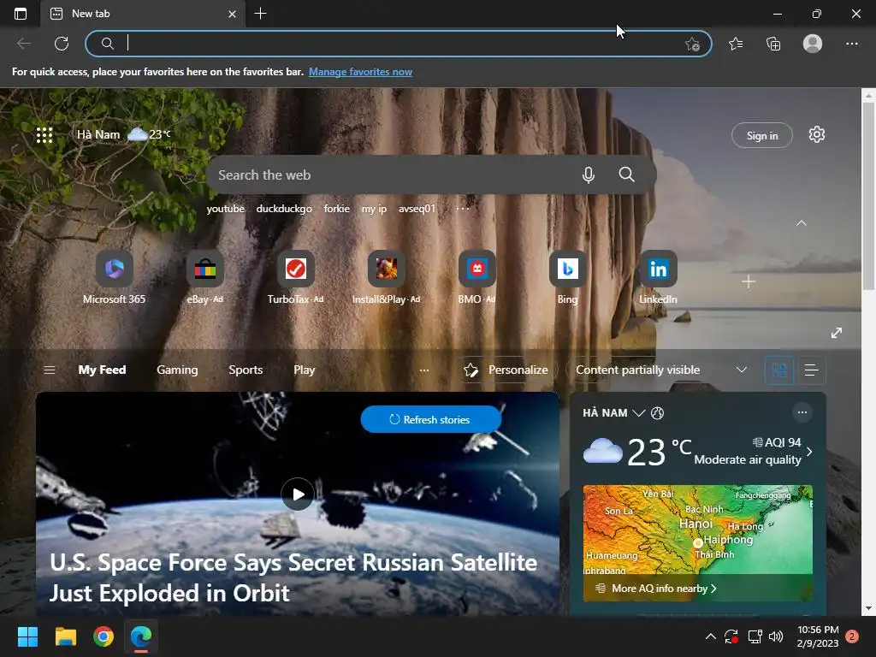Open Collections icon in the toolbar
The image size is (876, 657).
773,44
